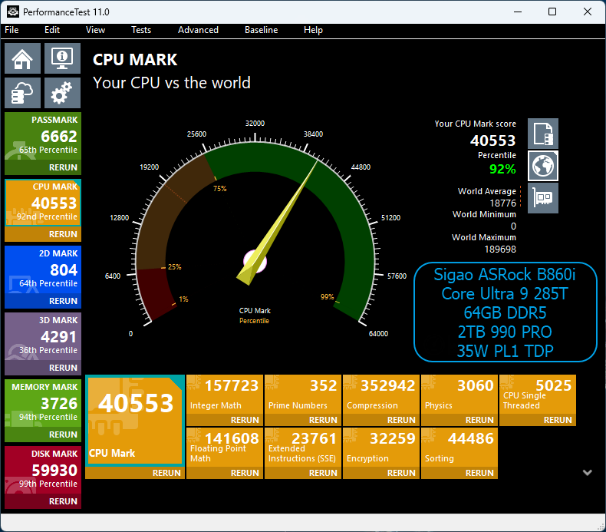Rerun the 2D Mark test
Screen dimensions: 606x532
tap(63, 301)
